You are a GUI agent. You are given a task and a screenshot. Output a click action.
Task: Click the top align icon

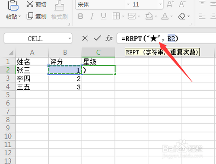pos(202,3)
